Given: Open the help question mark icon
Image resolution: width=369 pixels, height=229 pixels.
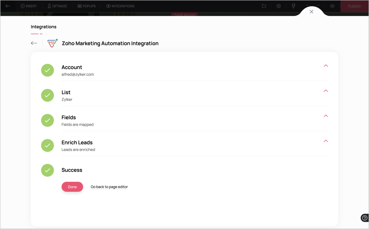Looking at the screenshot, I should coord(365,218).
